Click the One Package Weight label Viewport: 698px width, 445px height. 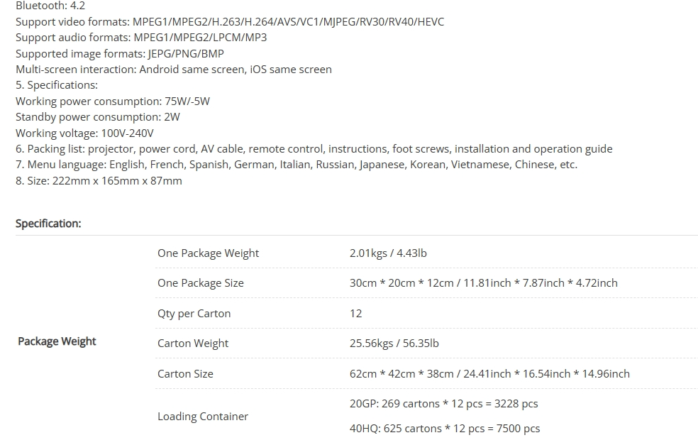[208, 253]
